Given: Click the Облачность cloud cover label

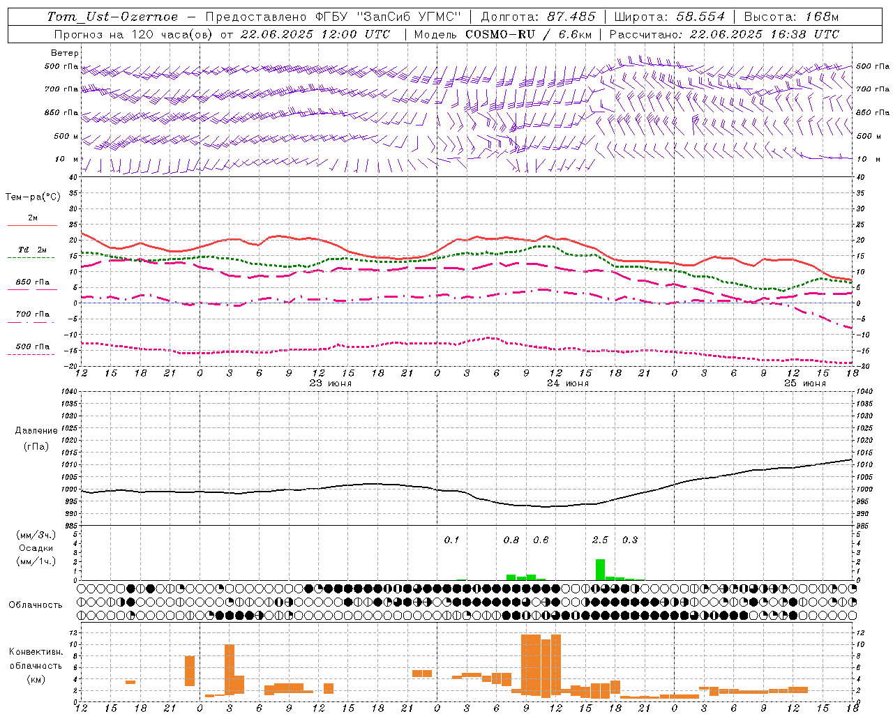Looking at the screenshot, I should tap(36, 605).
